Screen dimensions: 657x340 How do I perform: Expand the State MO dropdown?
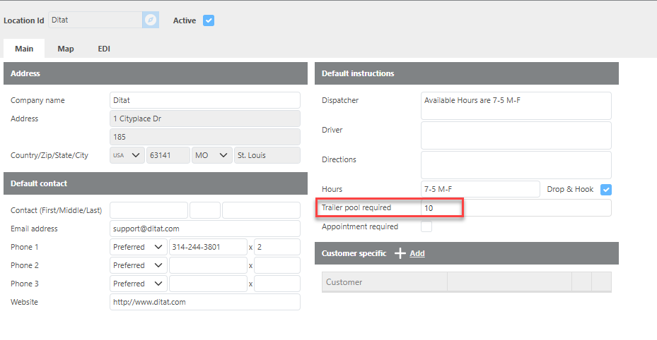pyautogui.click(x=211, y=155)
